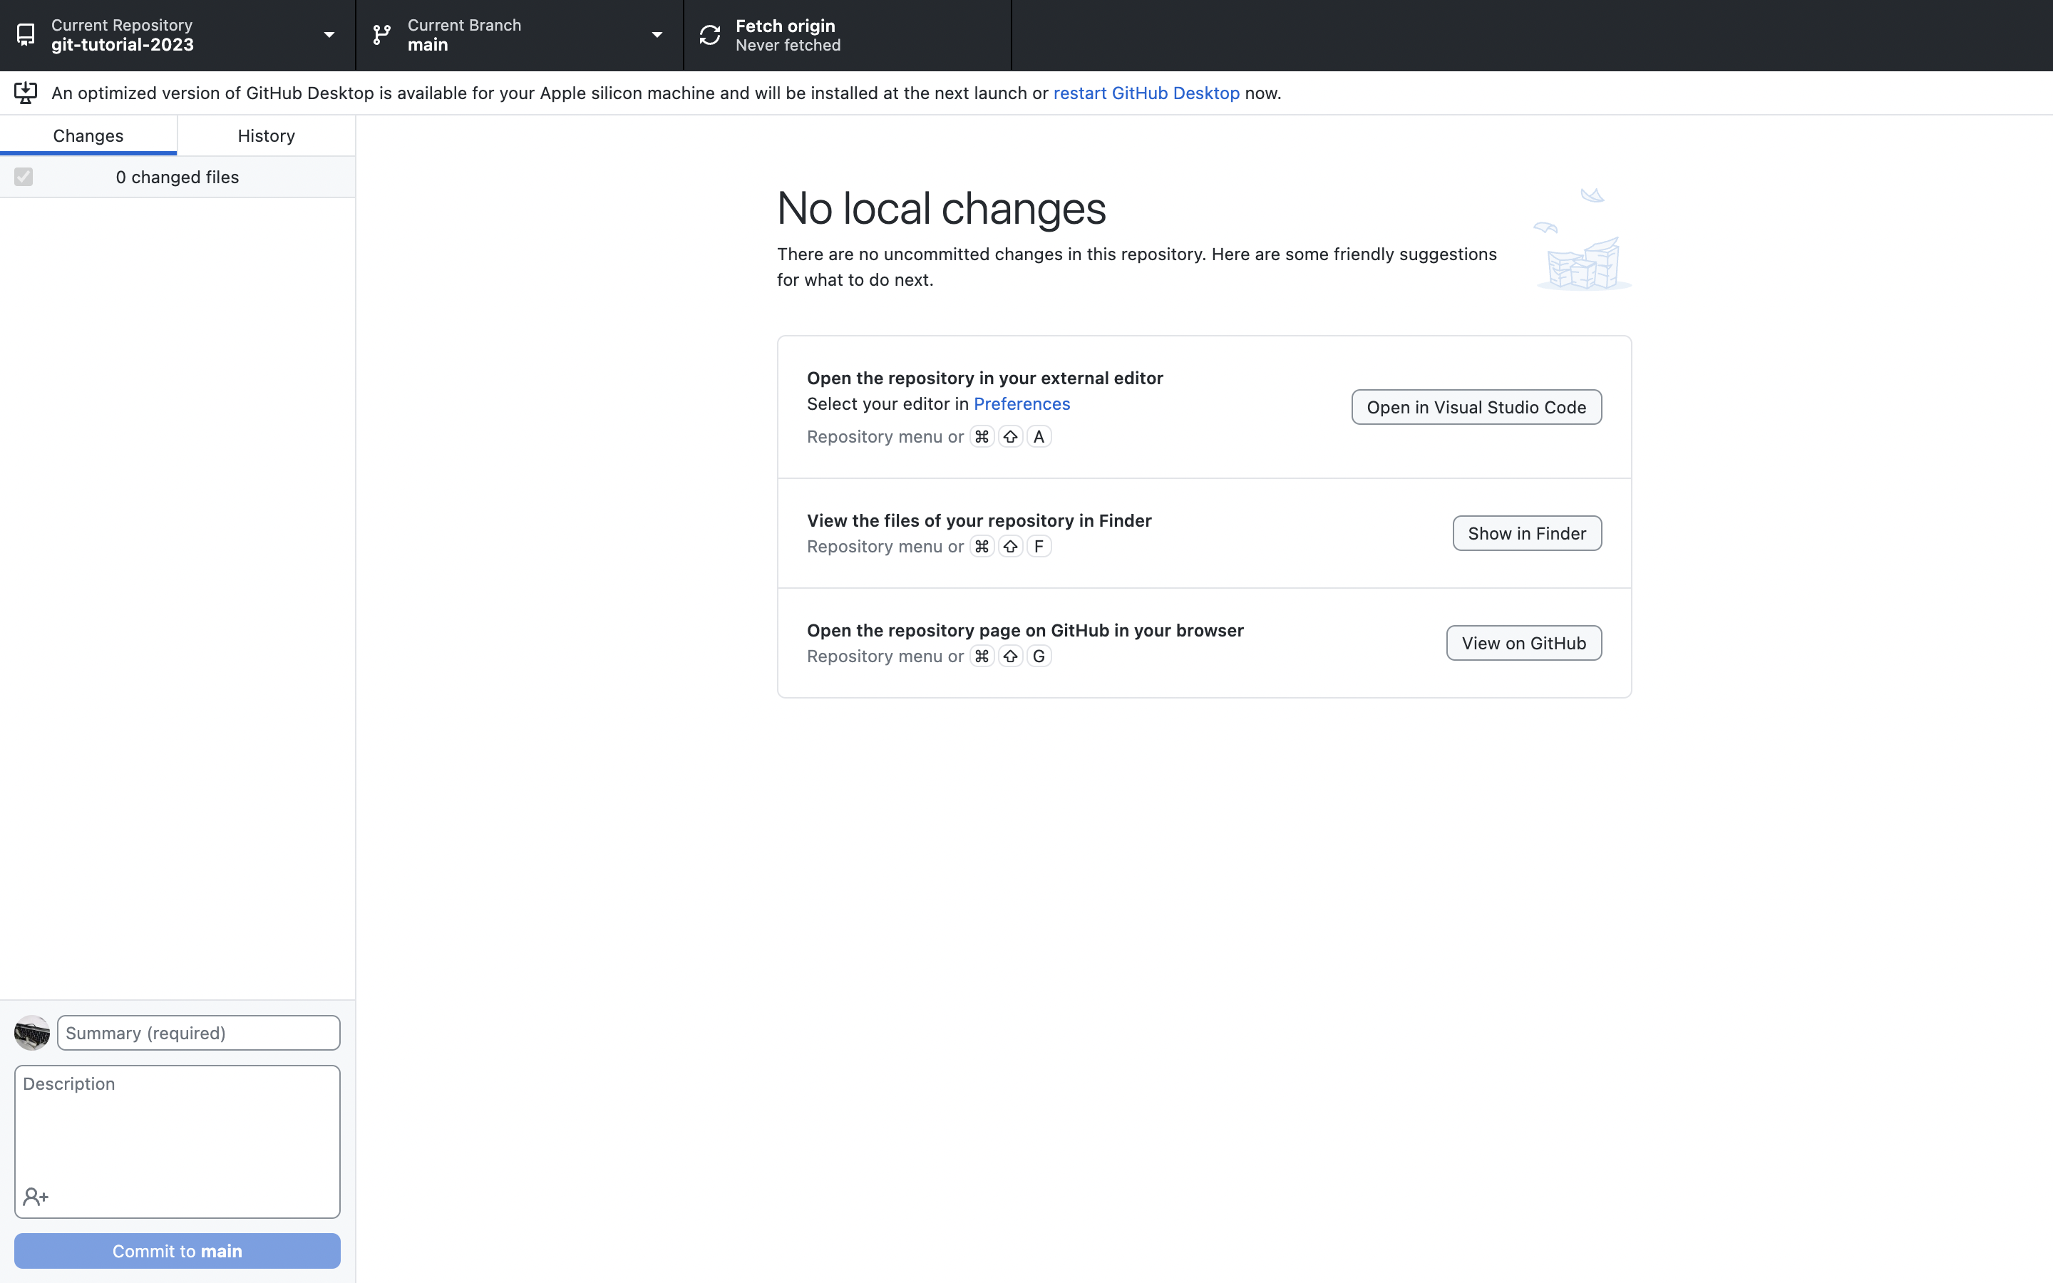Screen dimensions: 2053x1283
Task: Click the add co-authors icon
Action: coord(36,1197)
